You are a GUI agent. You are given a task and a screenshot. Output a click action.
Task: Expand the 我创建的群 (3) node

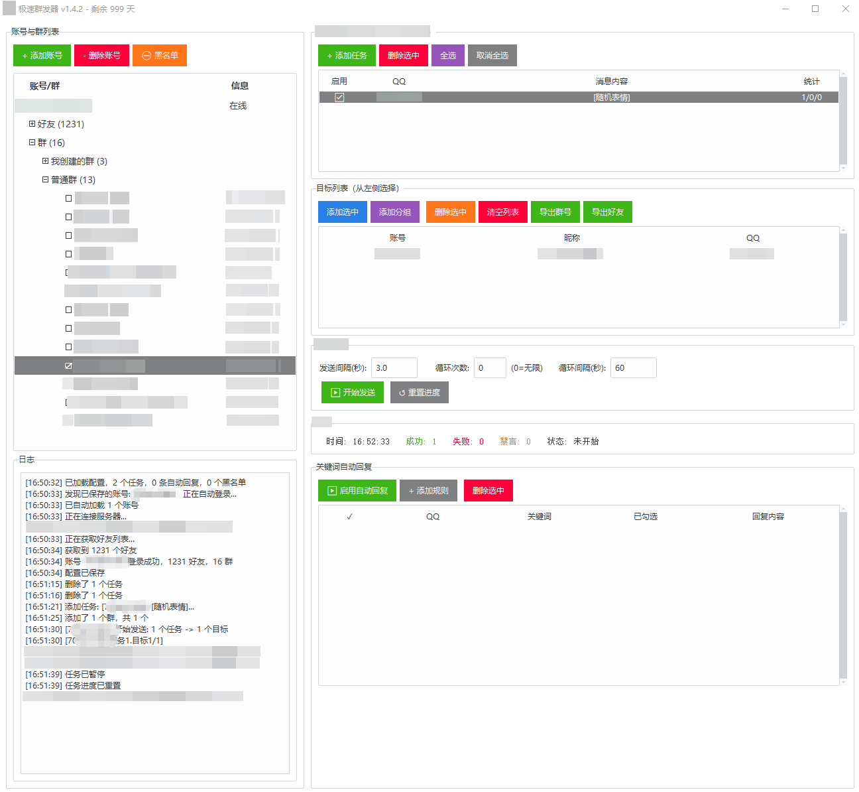[45, 161]
